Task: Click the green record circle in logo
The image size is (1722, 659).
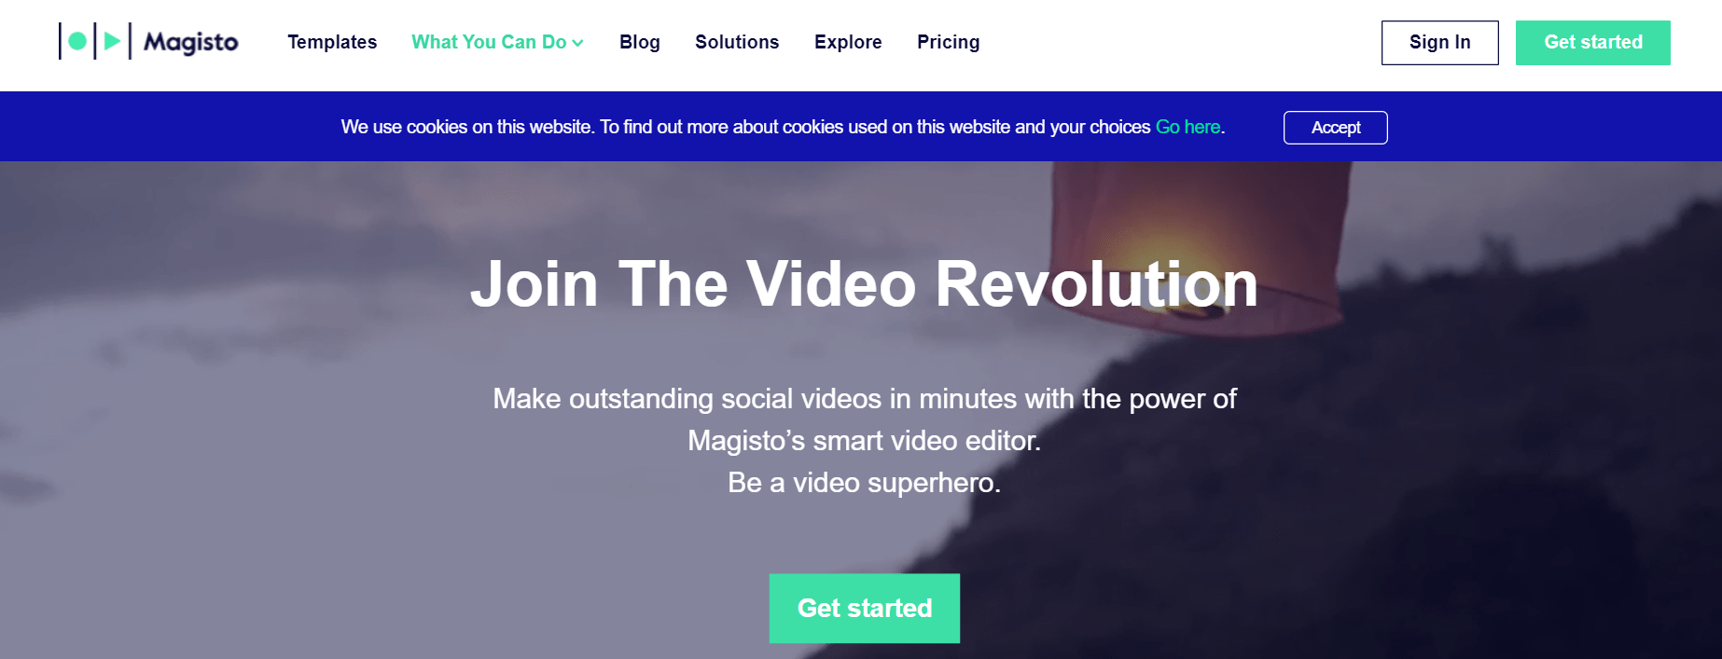Action: point(77,41)
